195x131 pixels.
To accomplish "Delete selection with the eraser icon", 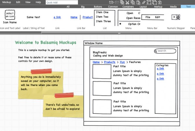I will point(144,2).
